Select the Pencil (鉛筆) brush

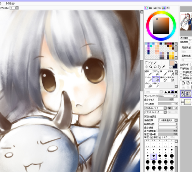[148, 73]
